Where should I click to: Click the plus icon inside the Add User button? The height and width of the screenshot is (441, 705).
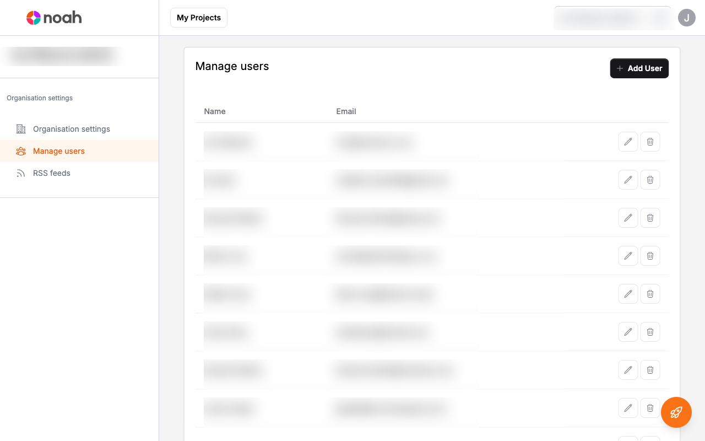[x=621, y=68]
